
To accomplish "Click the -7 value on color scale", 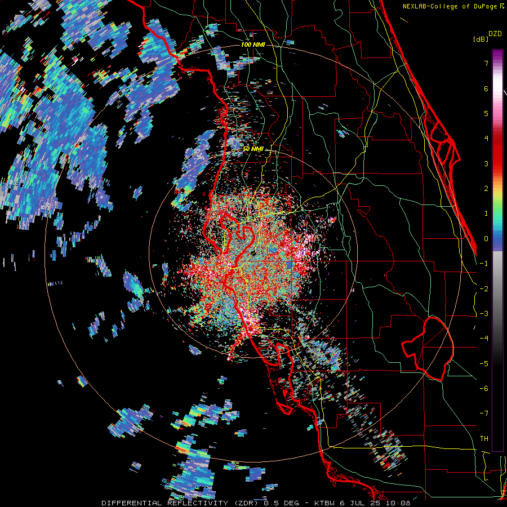I will [484, 413].
